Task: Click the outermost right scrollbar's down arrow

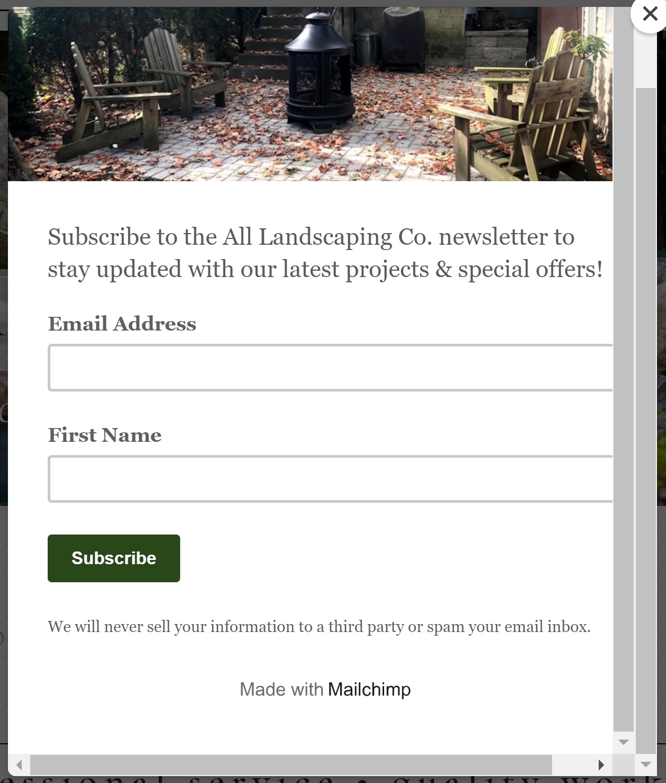Action: coord(646,764)
